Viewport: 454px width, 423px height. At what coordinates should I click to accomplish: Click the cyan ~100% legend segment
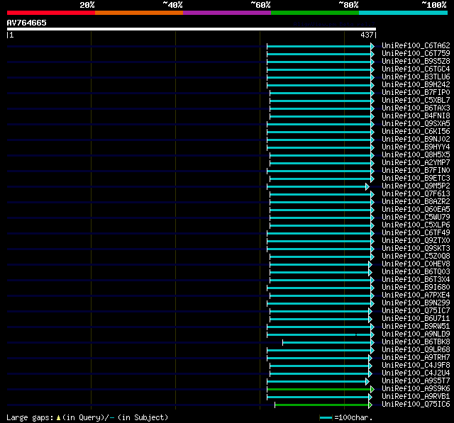pos(403,13)
